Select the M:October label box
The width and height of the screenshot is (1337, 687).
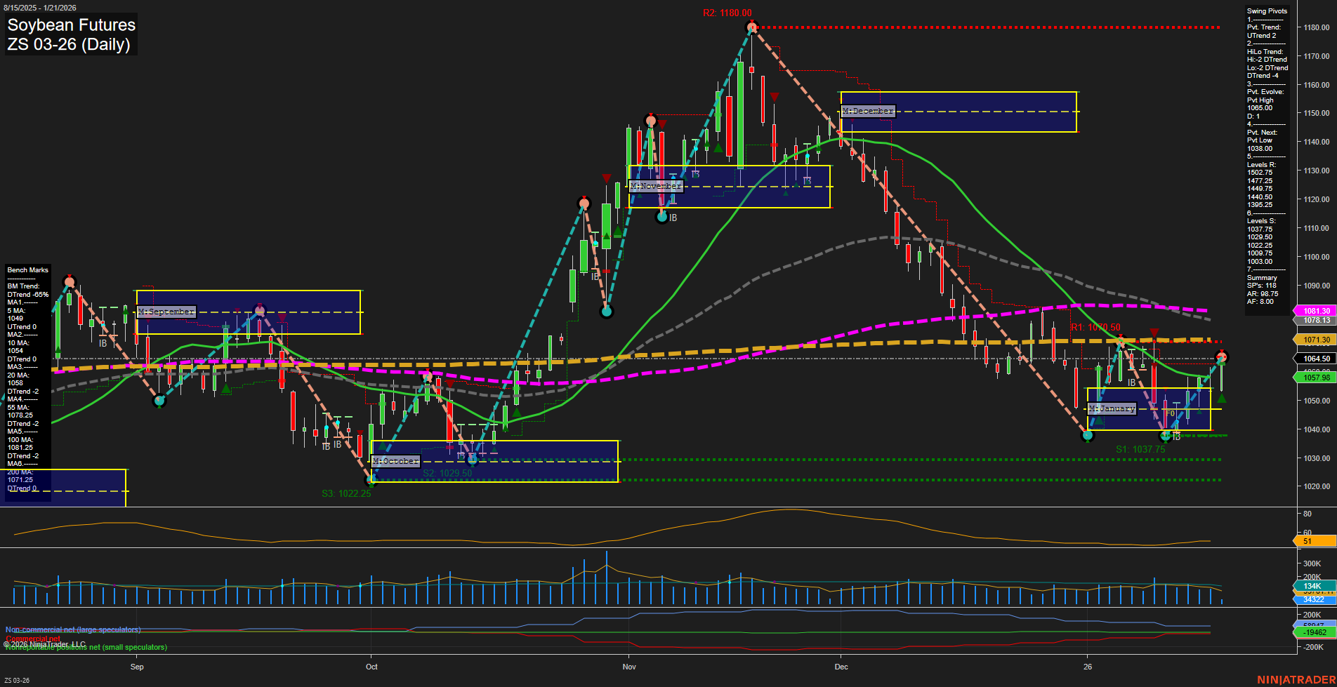pyautogui.click(x=395, y=461)
